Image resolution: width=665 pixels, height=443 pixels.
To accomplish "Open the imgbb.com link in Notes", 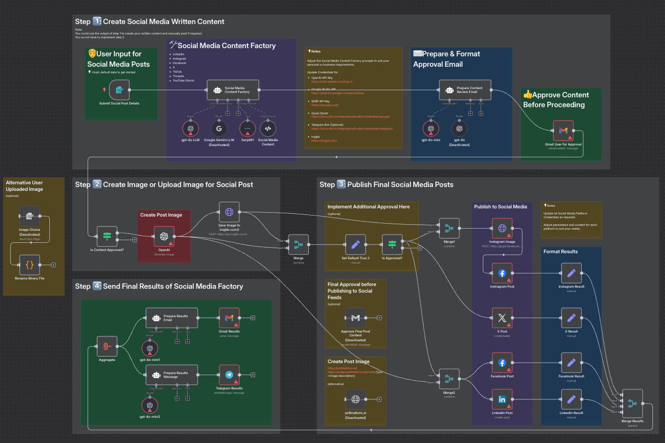I will [x=324, y=141].
